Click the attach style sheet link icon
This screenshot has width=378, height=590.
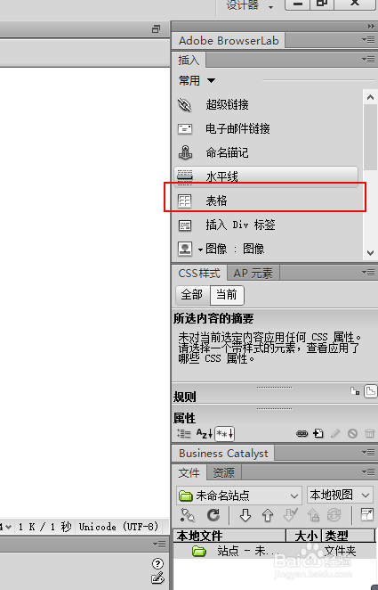tap(302, 434)
